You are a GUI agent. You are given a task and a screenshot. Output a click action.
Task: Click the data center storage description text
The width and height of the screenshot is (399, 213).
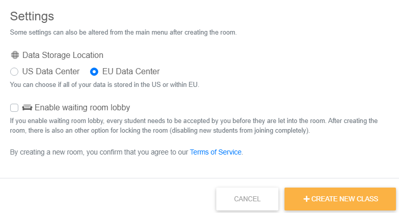click(104, 84)
